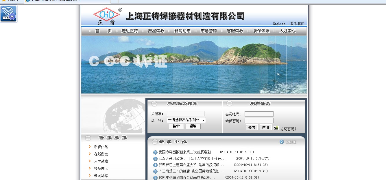This screenshot has width=386, height=180.
Task: Open 精品展示 in 快速通道 list
Action: [101, 168]
